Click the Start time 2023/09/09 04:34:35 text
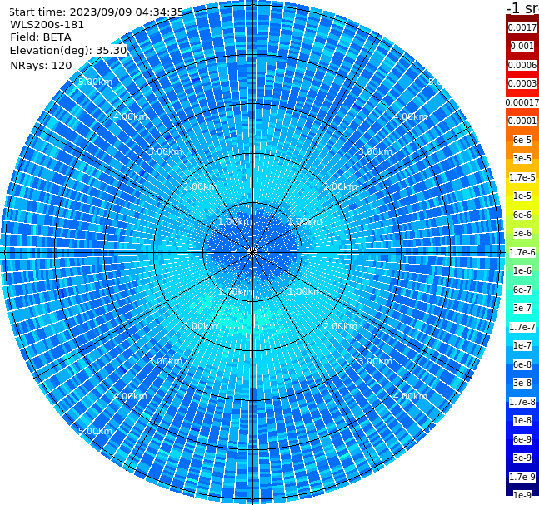The height and width of the screenshot is (505, 539). tap(97, 12)
